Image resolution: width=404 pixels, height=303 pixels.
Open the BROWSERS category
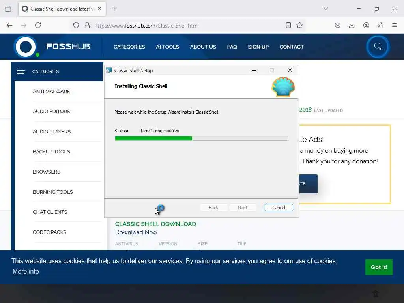coord(47,172)
